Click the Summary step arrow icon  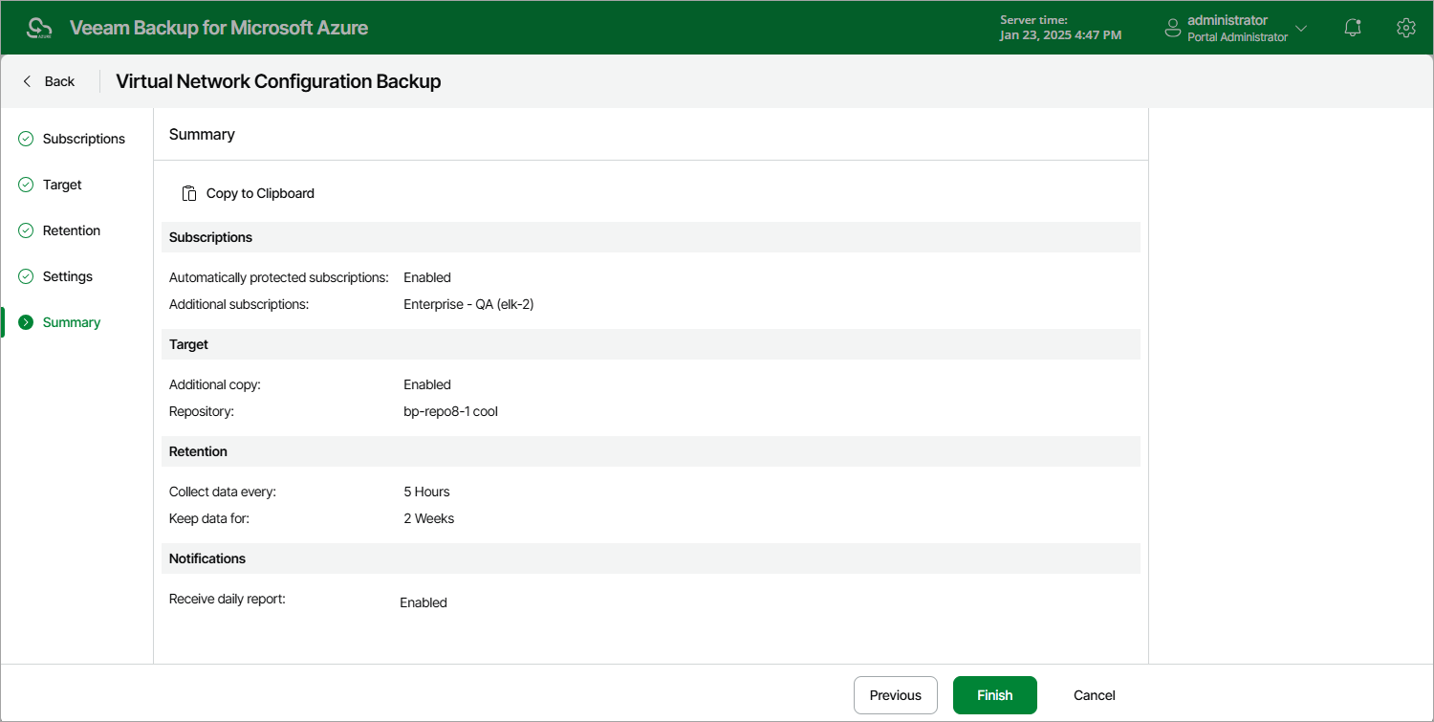[x=26, y=322]
